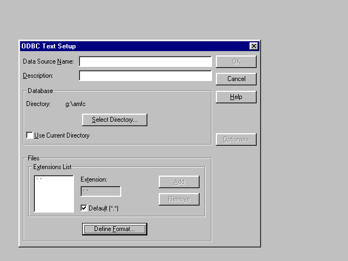The height and width of the screenshot is (261, 348).
Task: Open the Define Format... dialog
Action: pyautogui.click(x=115, y=229)
